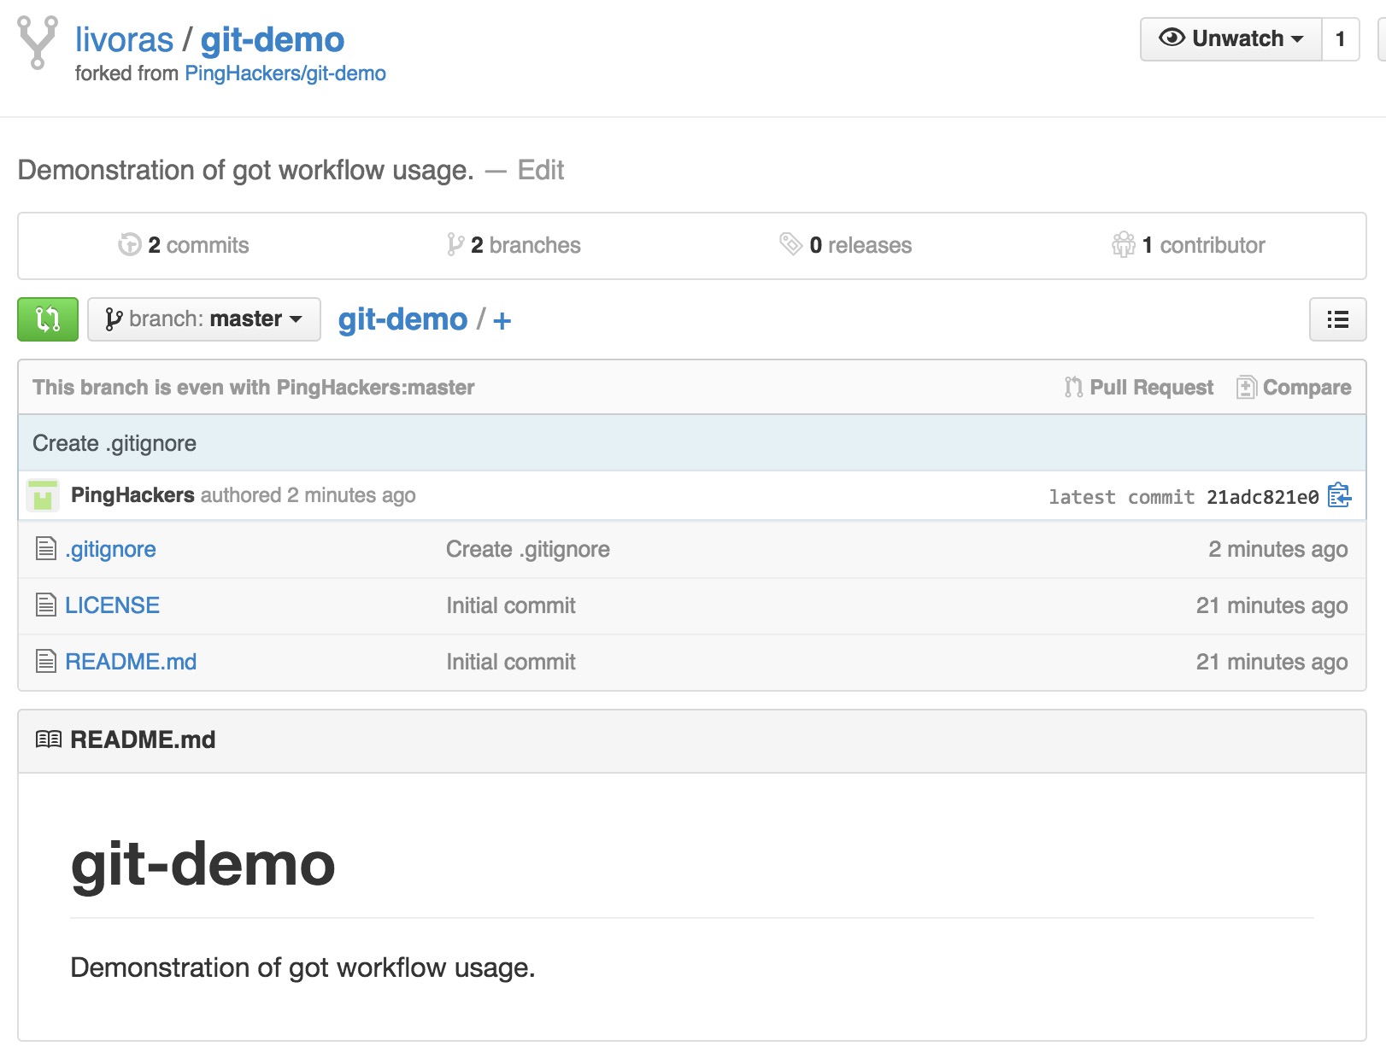The image size is (1386, 1052).
Task: Click the PingHackers avatar image
Action: pyautogui.click(x=43, y=495)
